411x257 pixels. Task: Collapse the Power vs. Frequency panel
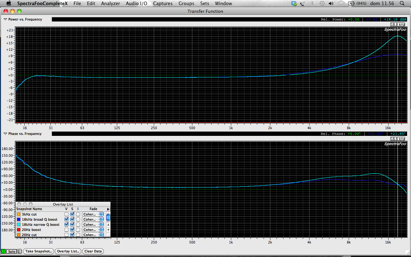point(5,19)
